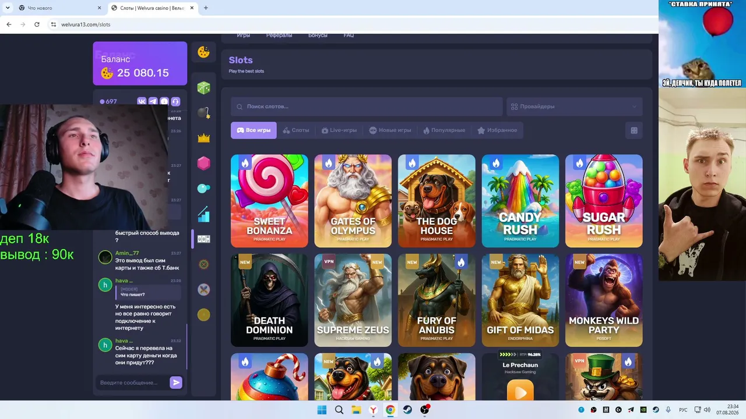The image size is (746, 419).
Task: Open the FAQ navigation link
Action: pyautogui.click(x=349, y=35)
